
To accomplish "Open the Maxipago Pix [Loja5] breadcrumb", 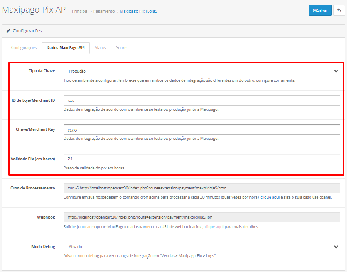I will coord(139,11).
